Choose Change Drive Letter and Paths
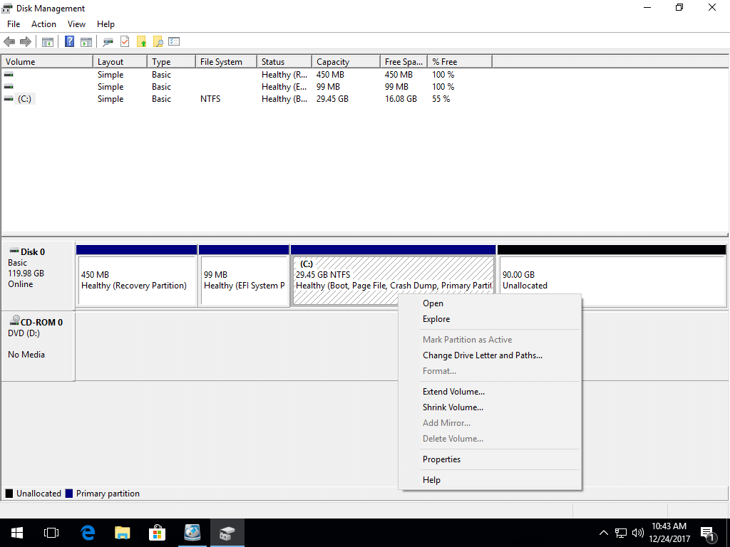 point(490,355)
